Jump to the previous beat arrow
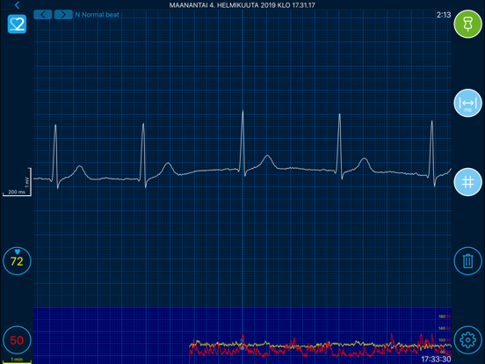This screenshot has width=485, height=364. 43,15
